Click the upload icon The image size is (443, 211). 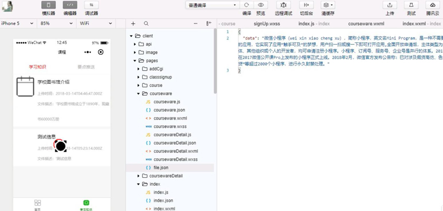[x=390, y=5]
